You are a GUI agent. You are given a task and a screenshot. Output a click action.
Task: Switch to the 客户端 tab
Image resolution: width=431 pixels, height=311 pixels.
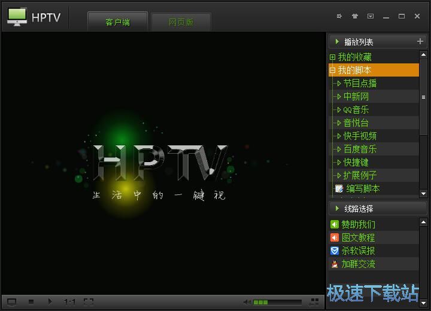click(117, 22)
